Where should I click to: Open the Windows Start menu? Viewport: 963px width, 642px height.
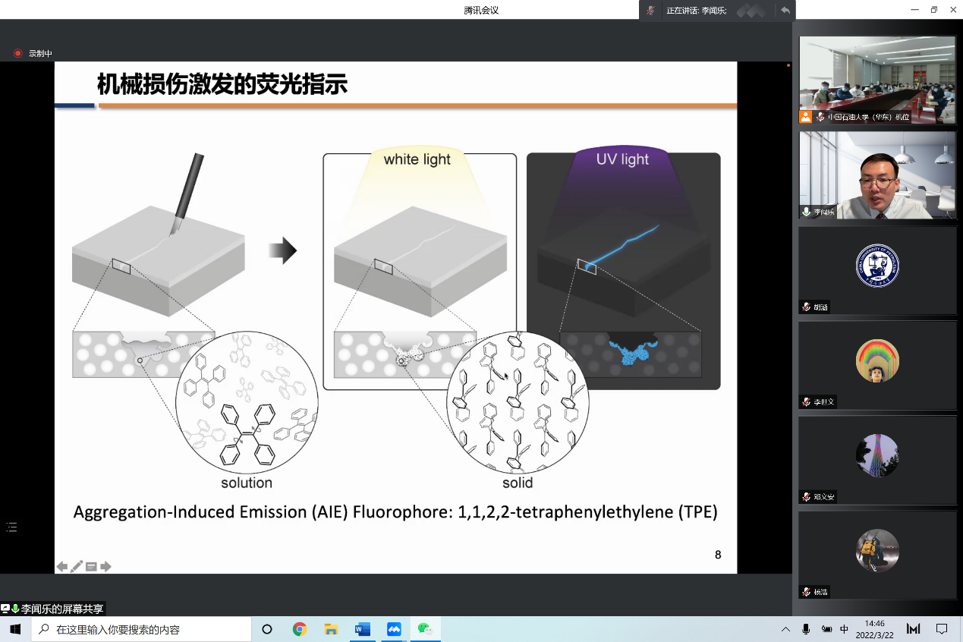pos(14,629)
